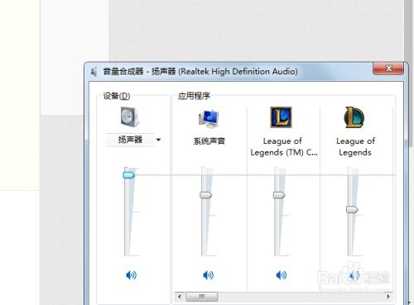Mute the 扬声器 device volume
The width and height of the screenshot is (414, 305).
(x=131, y=275)
